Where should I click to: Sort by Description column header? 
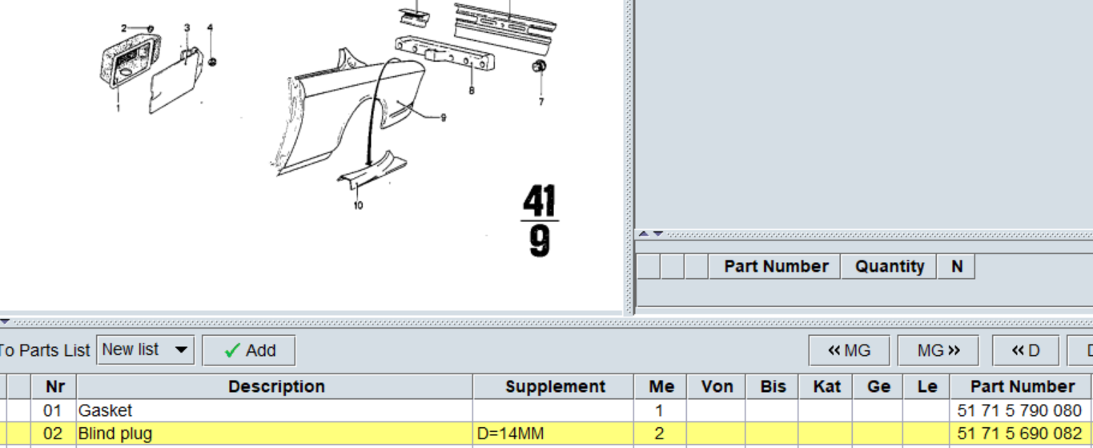click(275, 386)
